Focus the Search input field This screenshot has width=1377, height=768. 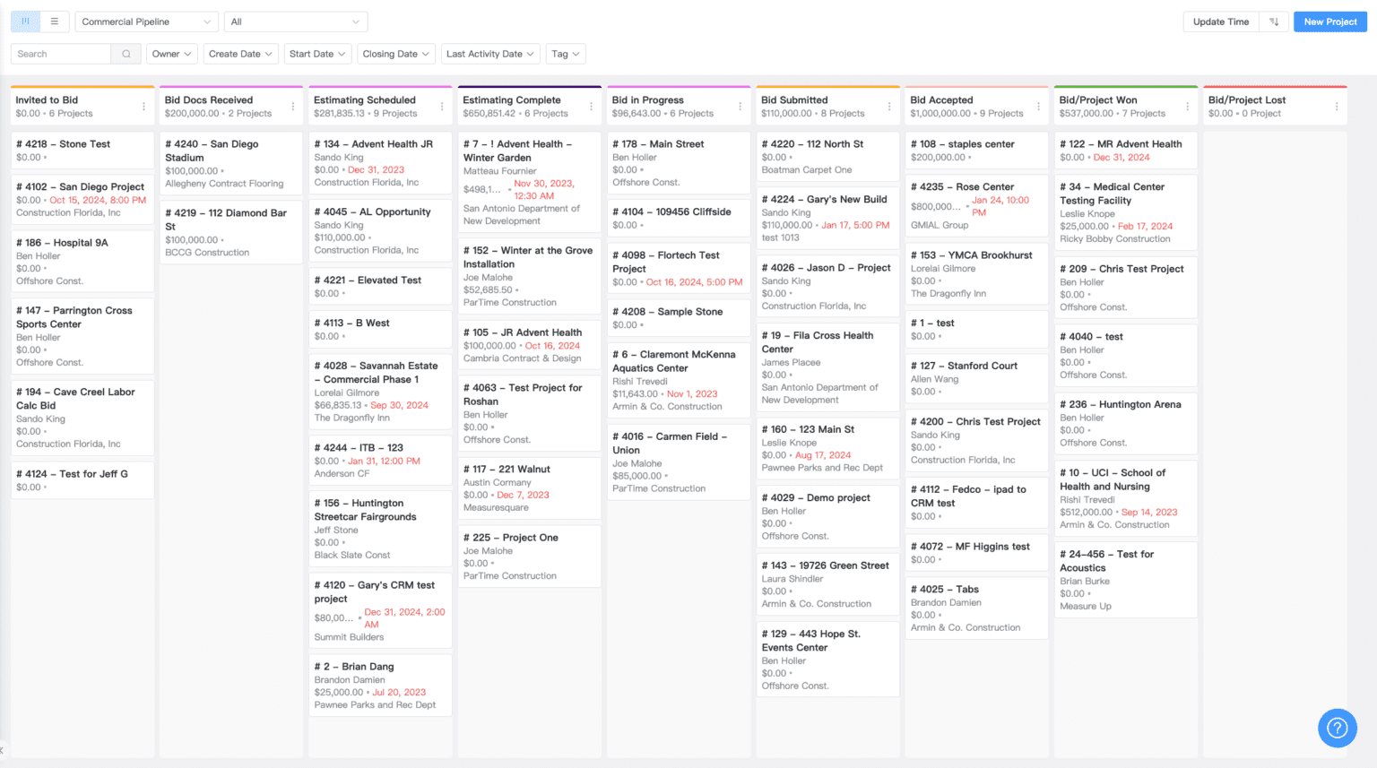pyautogui.click(x=61, y=54)
